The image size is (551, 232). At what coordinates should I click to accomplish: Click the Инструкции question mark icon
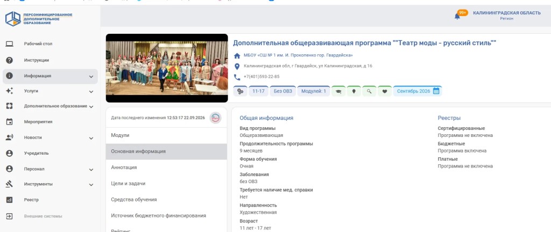(x=10, y=60)
